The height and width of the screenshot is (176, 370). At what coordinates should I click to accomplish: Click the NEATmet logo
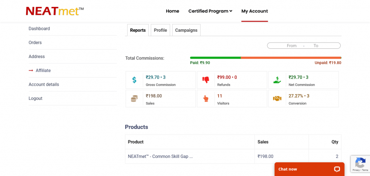55,11
